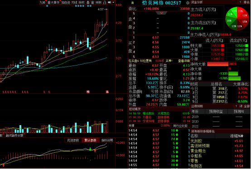Viewport: 251px width, 169px height.
Task: Open 指标说明 indicator description
Action: coord(107,140)
